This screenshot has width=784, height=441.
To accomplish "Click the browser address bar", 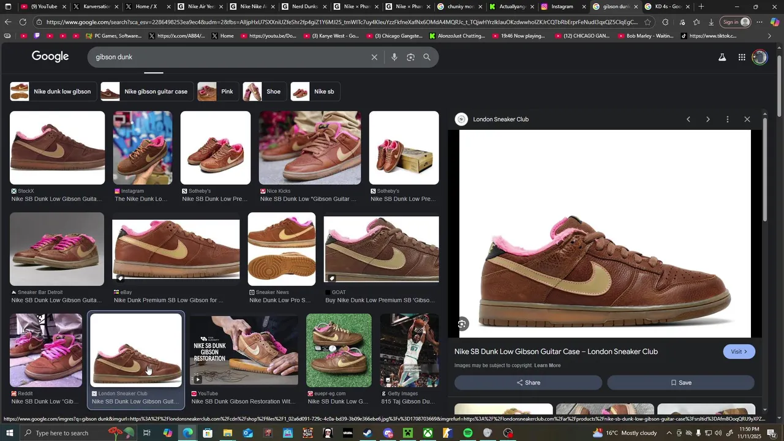I will click(x=342, y=22).
